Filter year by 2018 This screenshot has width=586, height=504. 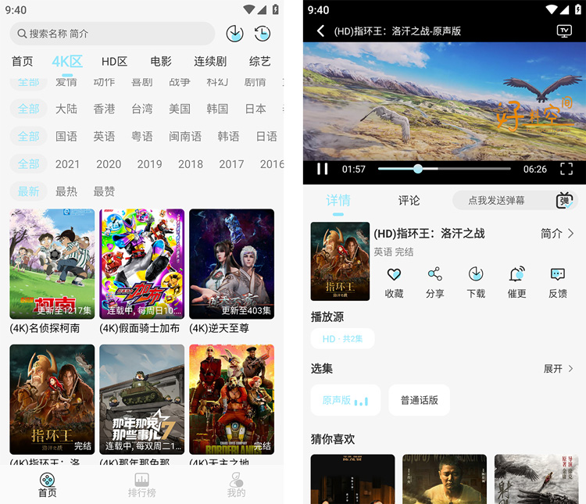click(191, 164)
